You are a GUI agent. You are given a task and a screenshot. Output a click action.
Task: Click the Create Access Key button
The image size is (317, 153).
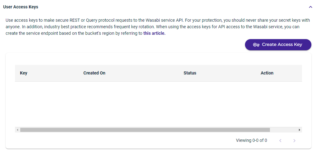[x=278, y=45]
